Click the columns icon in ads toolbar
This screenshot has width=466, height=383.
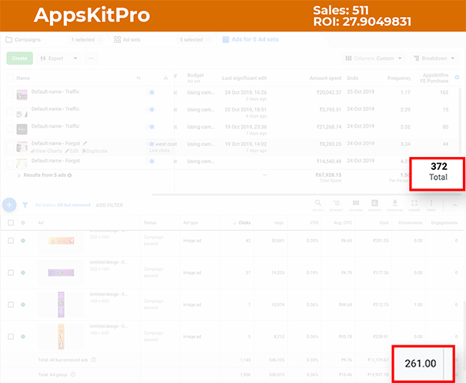coord(356,205)
